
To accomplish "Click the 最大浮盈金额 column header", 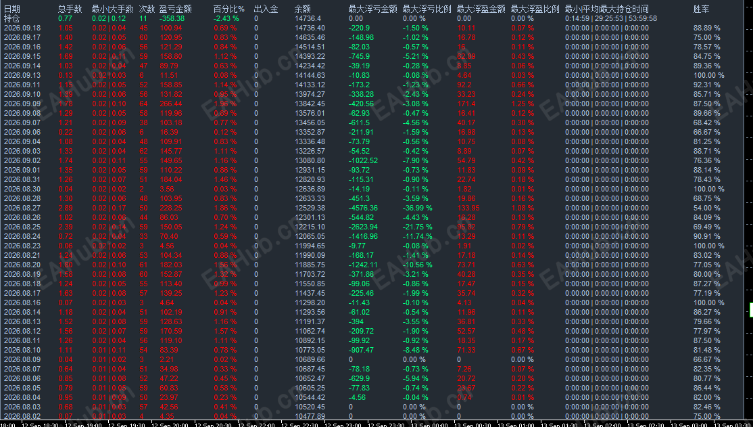I will (x=481, y=9).
